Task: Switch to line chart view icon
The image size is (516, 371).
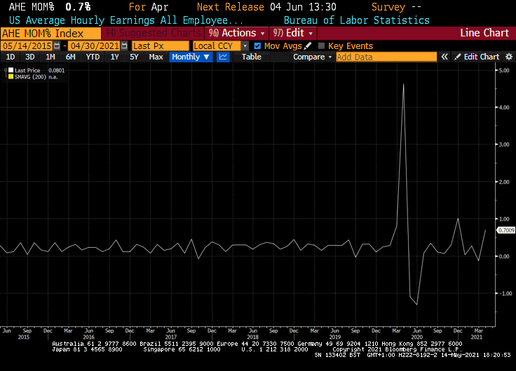Action: point(223,57)
